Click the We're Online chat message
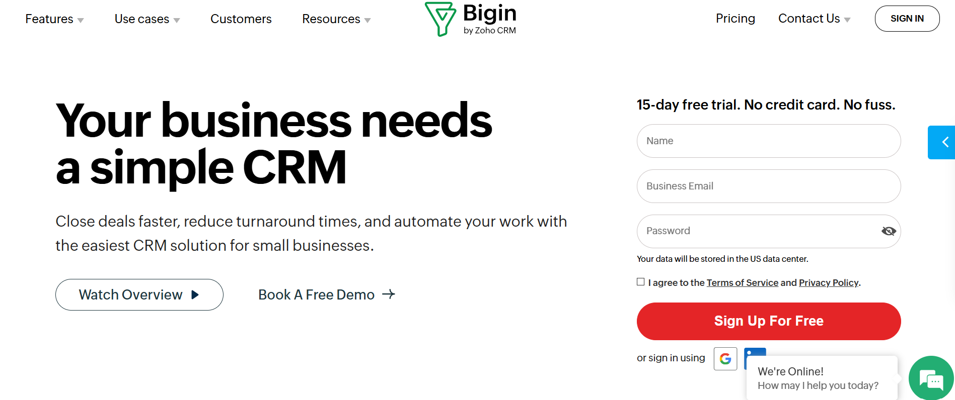Image resolution: width=955 pixels, height=400 pixels. pos(822,378)
